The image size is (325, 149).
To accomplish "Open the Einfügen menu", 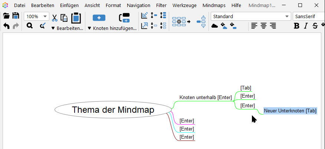I will (x=69, y=6).
